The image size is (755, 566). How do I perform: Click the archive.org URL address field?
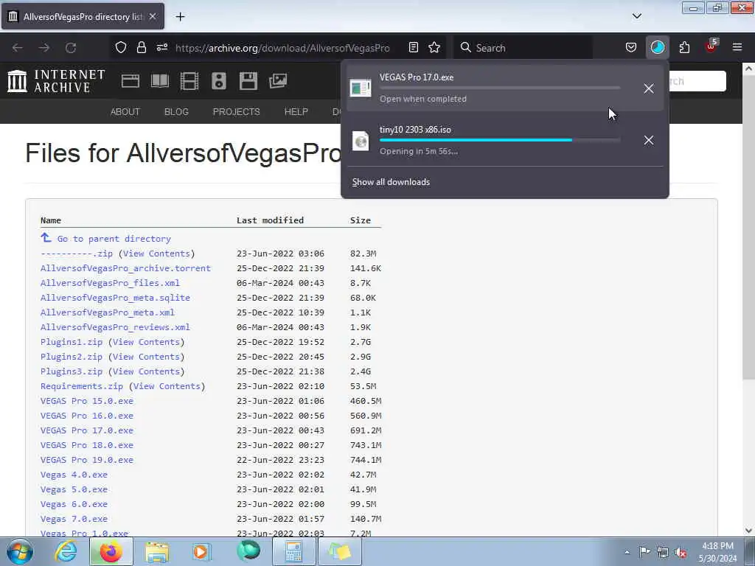tap(282, 48)
